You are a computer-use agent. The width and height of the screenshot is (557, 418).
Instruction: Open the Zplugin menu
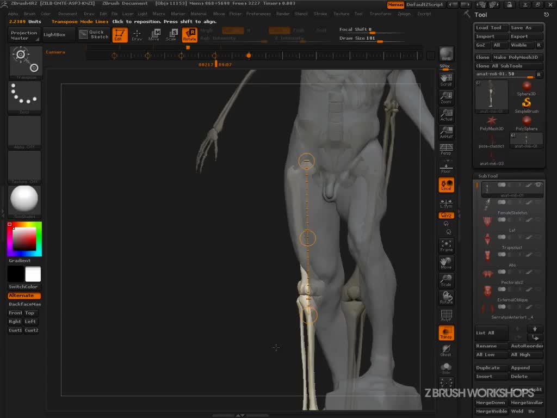(x=404, y=14)
